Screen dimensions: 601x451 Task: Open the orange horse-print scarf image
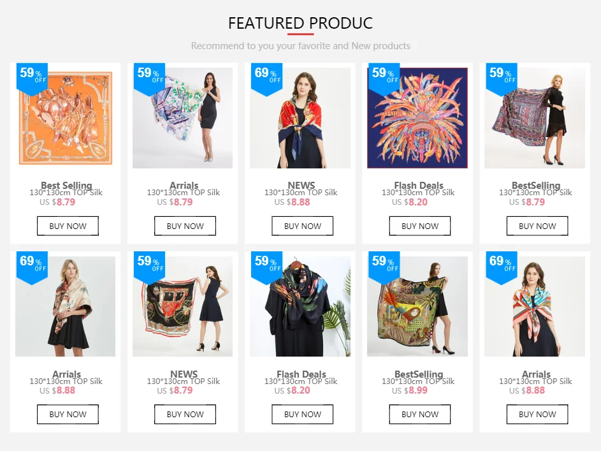click(x=66, y=118)
